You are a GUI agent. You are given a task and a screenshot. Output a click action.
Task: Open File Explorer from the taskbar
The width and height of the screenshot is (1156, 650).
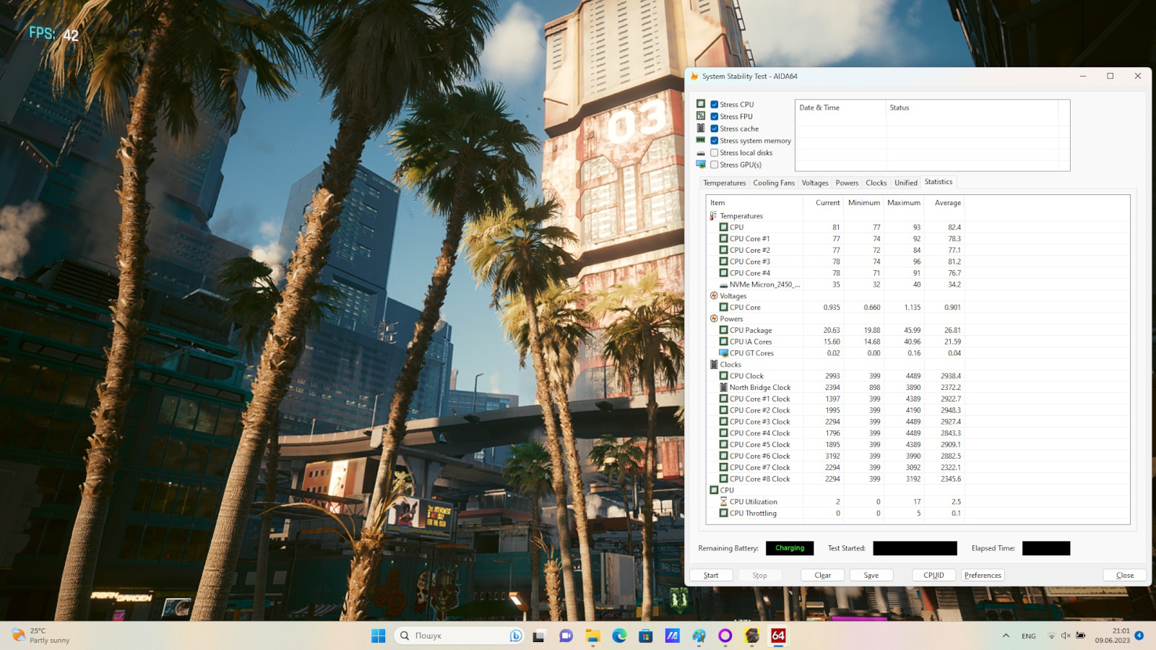point(593,636)
